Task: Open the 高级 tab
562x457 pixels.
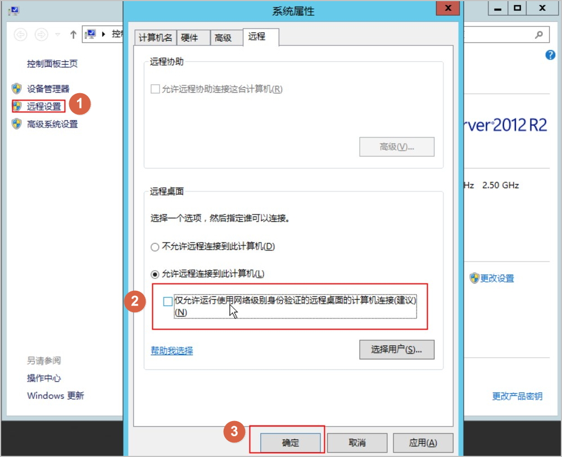Action: (x=223, y=38)
